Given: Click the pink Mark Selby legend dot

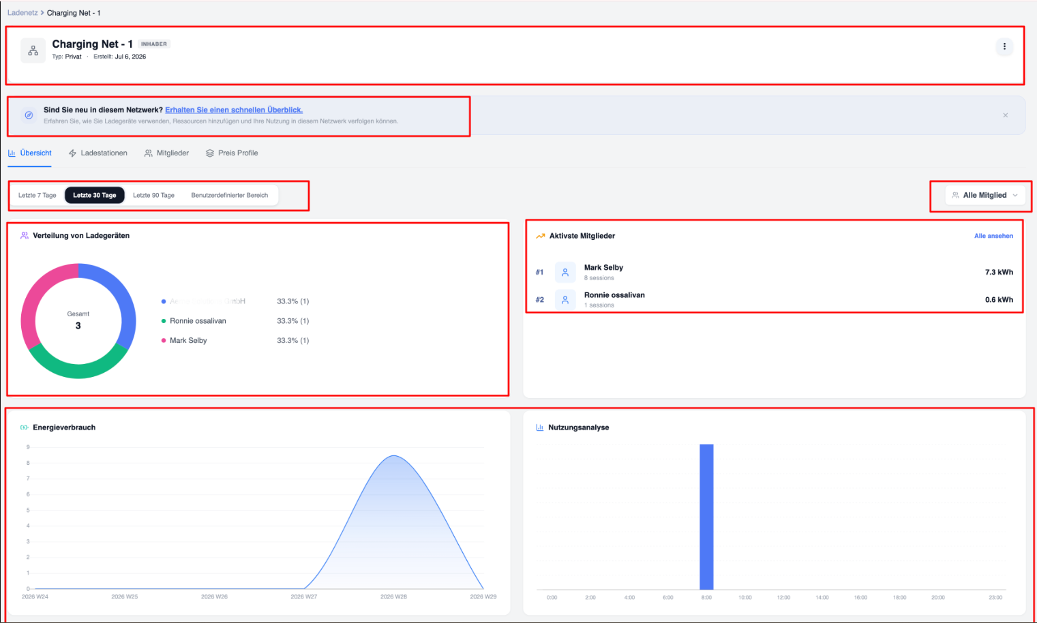Looking at the screenshot, I should (164, 340).
